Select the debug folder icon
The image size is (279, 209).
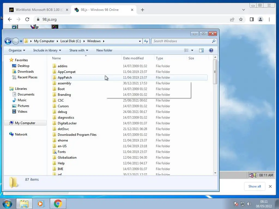point(54,112)
